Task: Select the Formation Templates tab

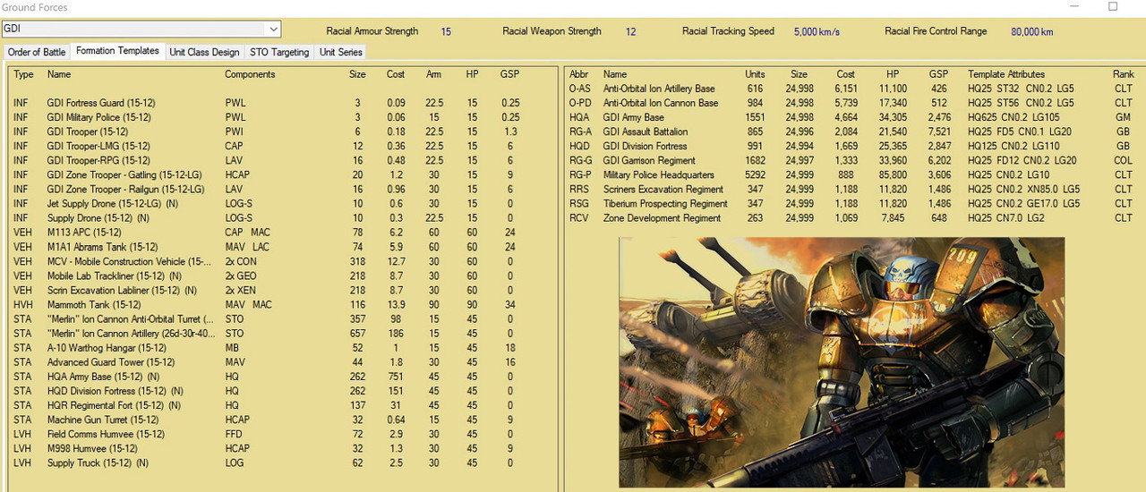Action: tap(117, 51)
